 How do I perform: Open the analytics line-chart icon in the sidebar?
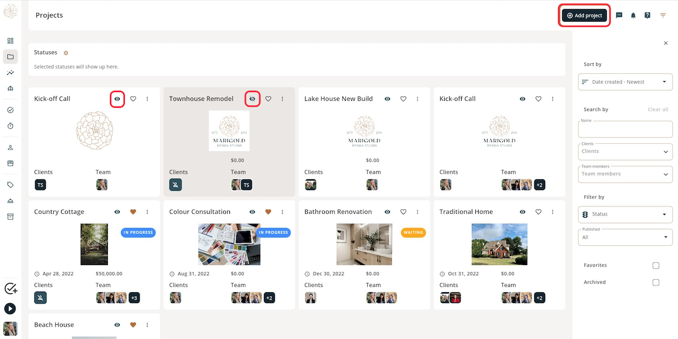[x=10, y=73]
